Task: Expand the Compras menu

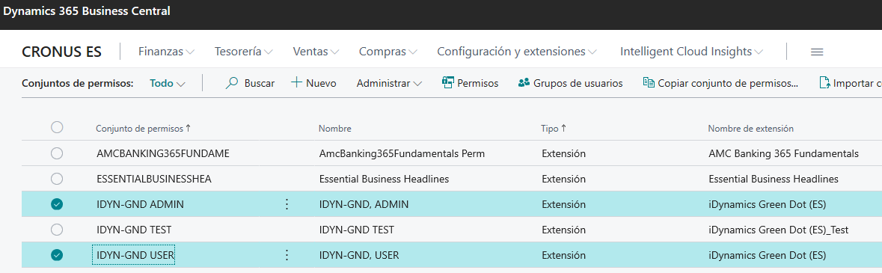Action: pyautogui.click(x=388, y=51)
